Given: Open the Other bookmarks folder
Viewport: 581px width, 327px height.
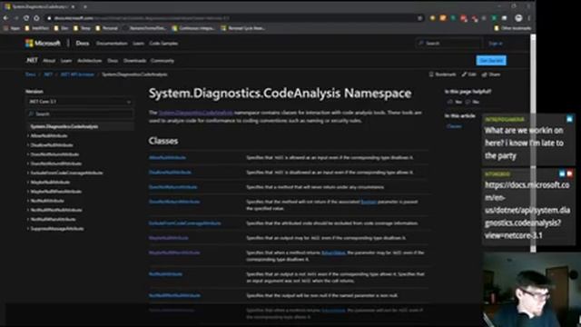Looking at the screenshot, I should (512, 28).
